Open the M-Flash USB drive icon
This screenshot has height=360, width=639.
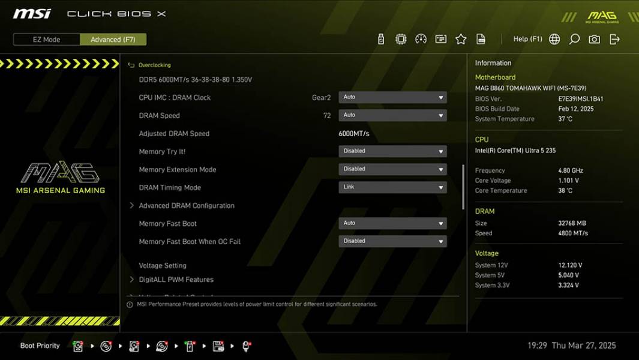(x=380, y=39)
